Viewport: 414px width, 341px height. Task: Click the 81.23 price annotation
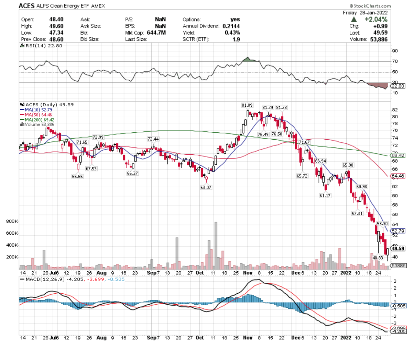[x=281, y=107]
